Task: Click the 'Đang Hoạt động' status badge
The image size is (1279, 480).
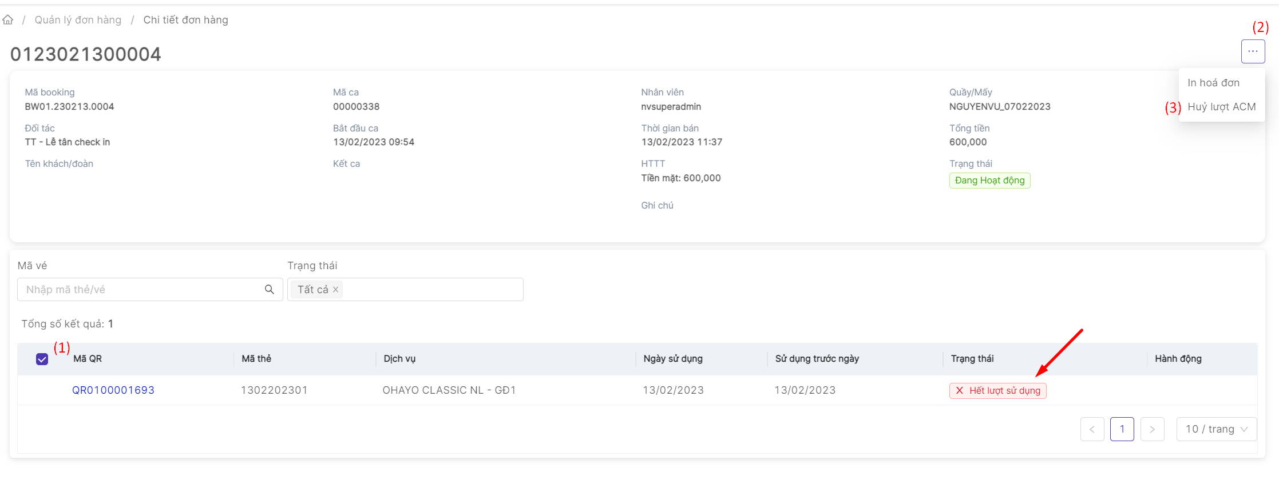Action: [989, 181]
